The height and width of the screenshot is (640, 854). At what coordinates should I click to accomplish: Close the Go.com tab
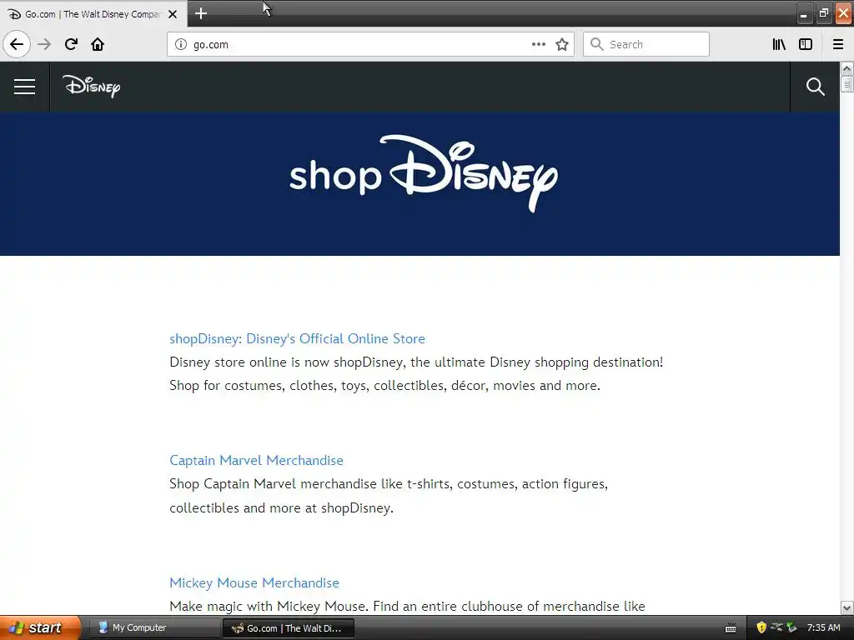pyautogui.click(x=173, y=14)
